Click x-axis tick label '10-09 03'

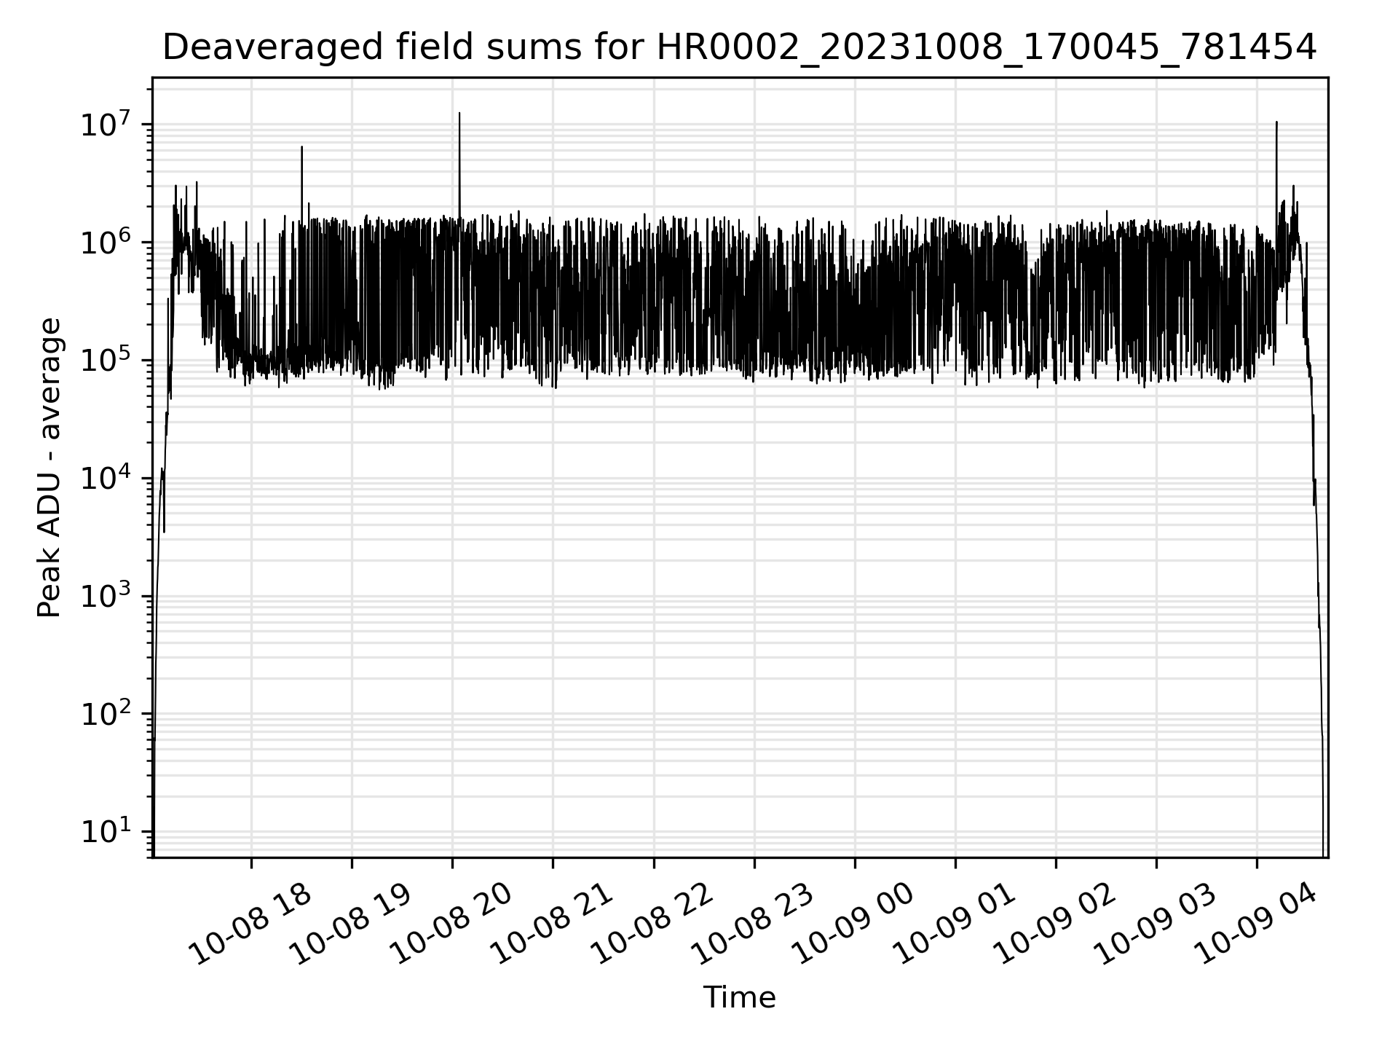(1156, 924)
